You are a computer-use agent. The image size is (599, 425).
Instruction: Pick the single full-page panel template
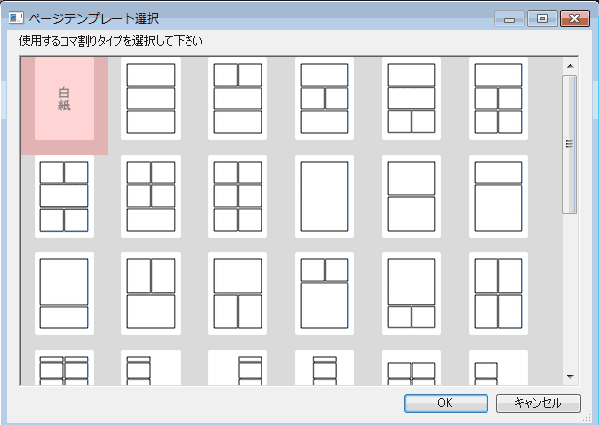coord(325,196)
